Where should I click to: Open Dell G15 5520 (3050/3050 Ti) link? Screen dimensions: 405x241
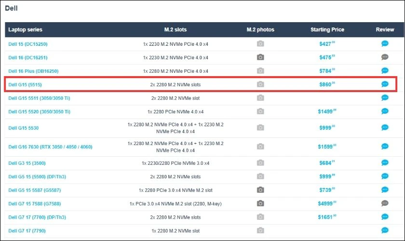[39, 112]
